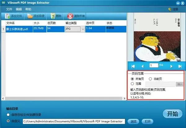Screen dimensions: 186x128
Task: Jump to last page in preview
Action: click(180, 66)
